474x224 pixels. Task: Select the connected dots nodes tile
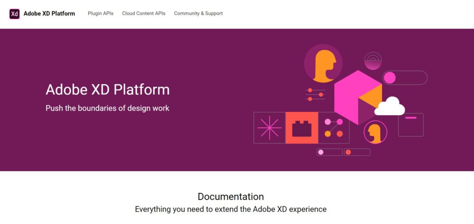coord(334,128)
